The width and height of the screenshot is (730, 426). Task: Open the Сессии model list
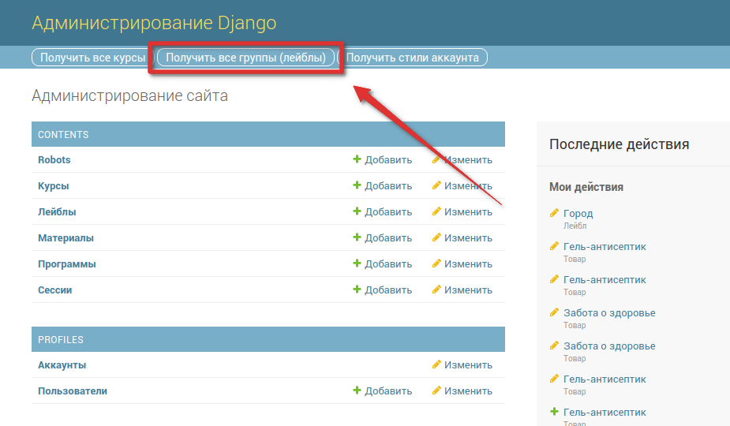click(x=55, y=290)
